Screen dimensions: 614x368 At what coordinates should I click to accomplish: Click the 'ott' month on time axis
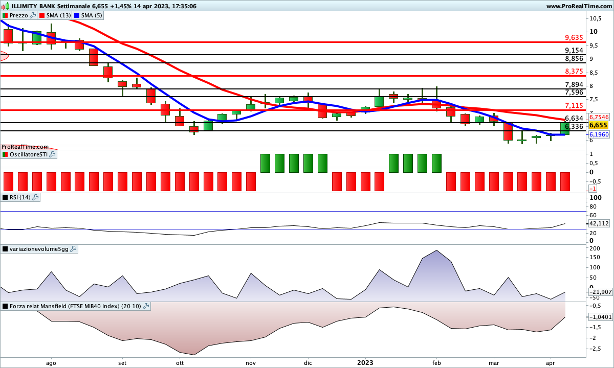click(x=180, y=363)
